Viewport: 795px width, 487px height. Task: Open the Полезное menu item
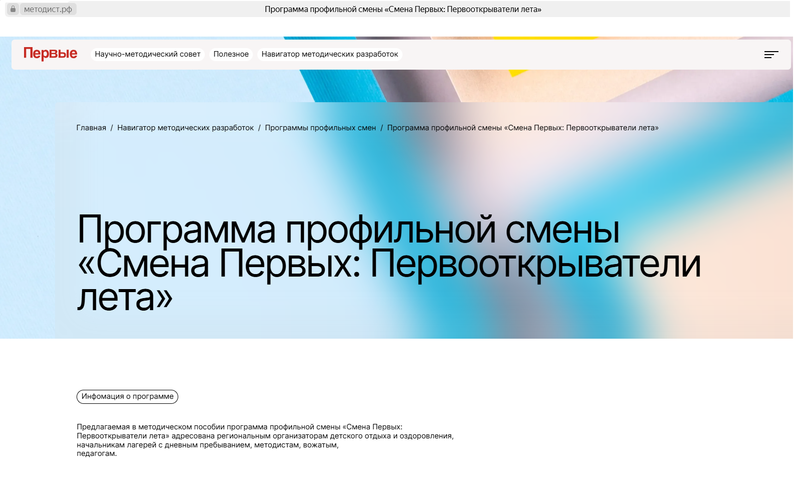(x=231, y=54)
